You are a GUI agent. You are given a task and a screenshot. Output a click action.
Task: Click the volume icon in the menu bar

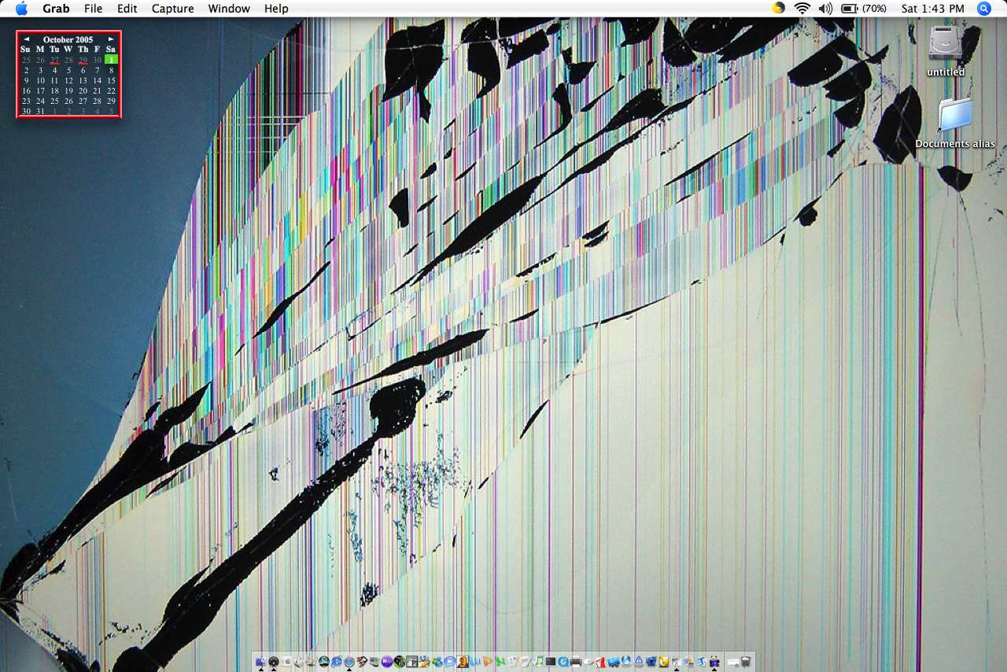(826, 9)
